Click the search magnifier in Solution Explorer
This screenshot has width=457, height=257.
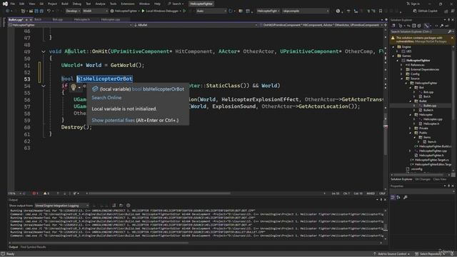449,31
